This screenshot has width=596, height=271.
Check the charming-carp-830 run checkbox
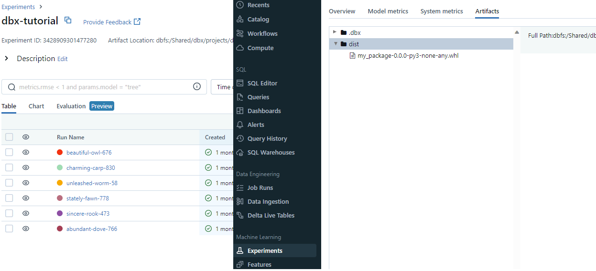point(9,167)
